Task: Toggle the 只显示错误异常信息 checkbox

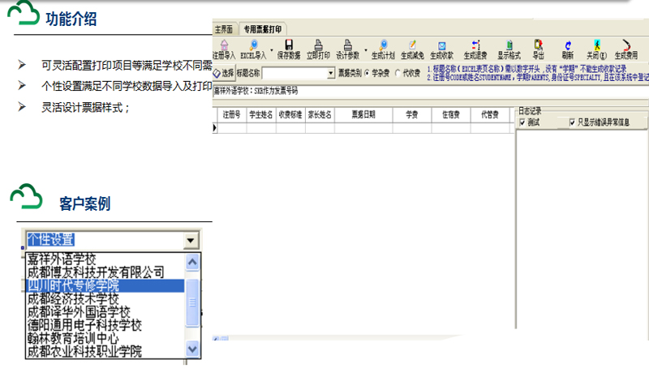Action: [573, 122]
